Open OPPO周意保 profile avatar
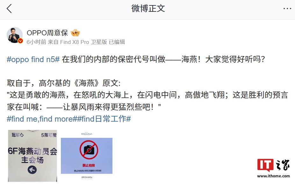Viewport: 295px width, 184px height. tap(15, 35)
